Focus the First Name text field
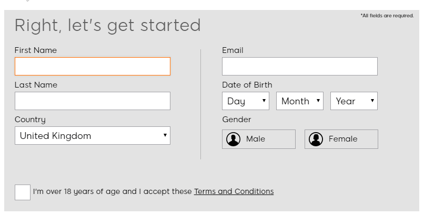Viewport: 424px width, 216px height. pyautogui.click(x=93, y=66)
